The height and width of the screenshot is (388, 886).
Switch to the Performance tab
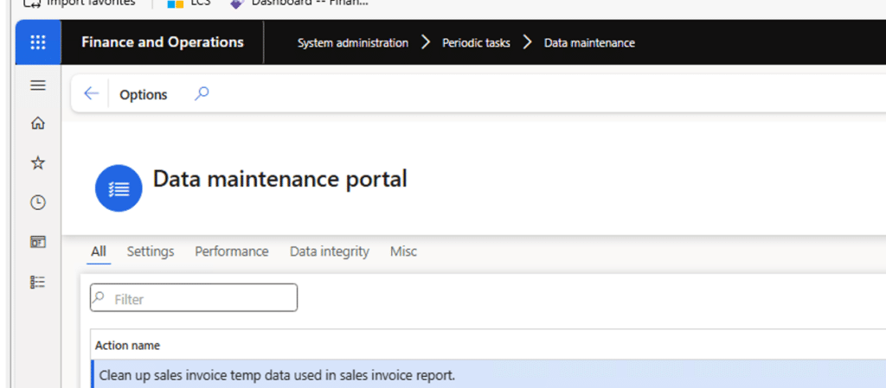[x=231, y=251]
